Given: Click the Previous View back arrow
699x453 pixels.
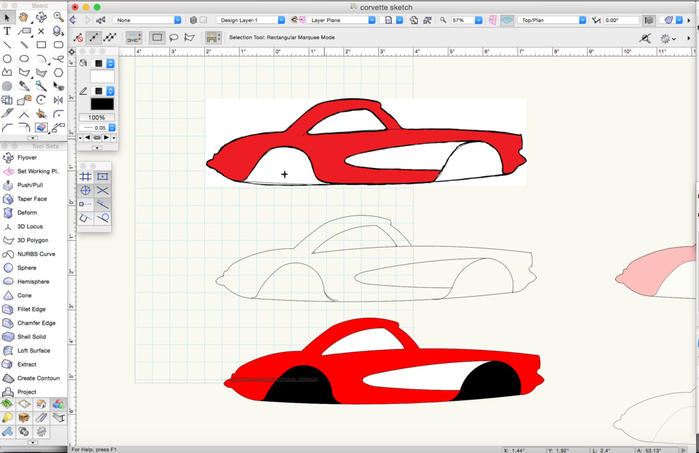Looking at the screenshot, I should click(x=73, y=20).
